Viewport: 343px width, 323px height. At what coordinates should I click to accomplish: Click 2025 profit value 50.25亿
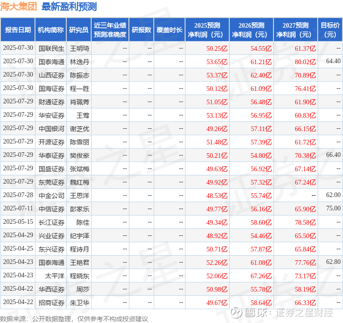click(x=217, y=48)
